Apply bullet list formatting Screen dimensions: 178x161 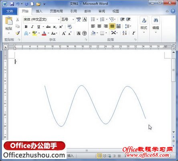[93, 19]
